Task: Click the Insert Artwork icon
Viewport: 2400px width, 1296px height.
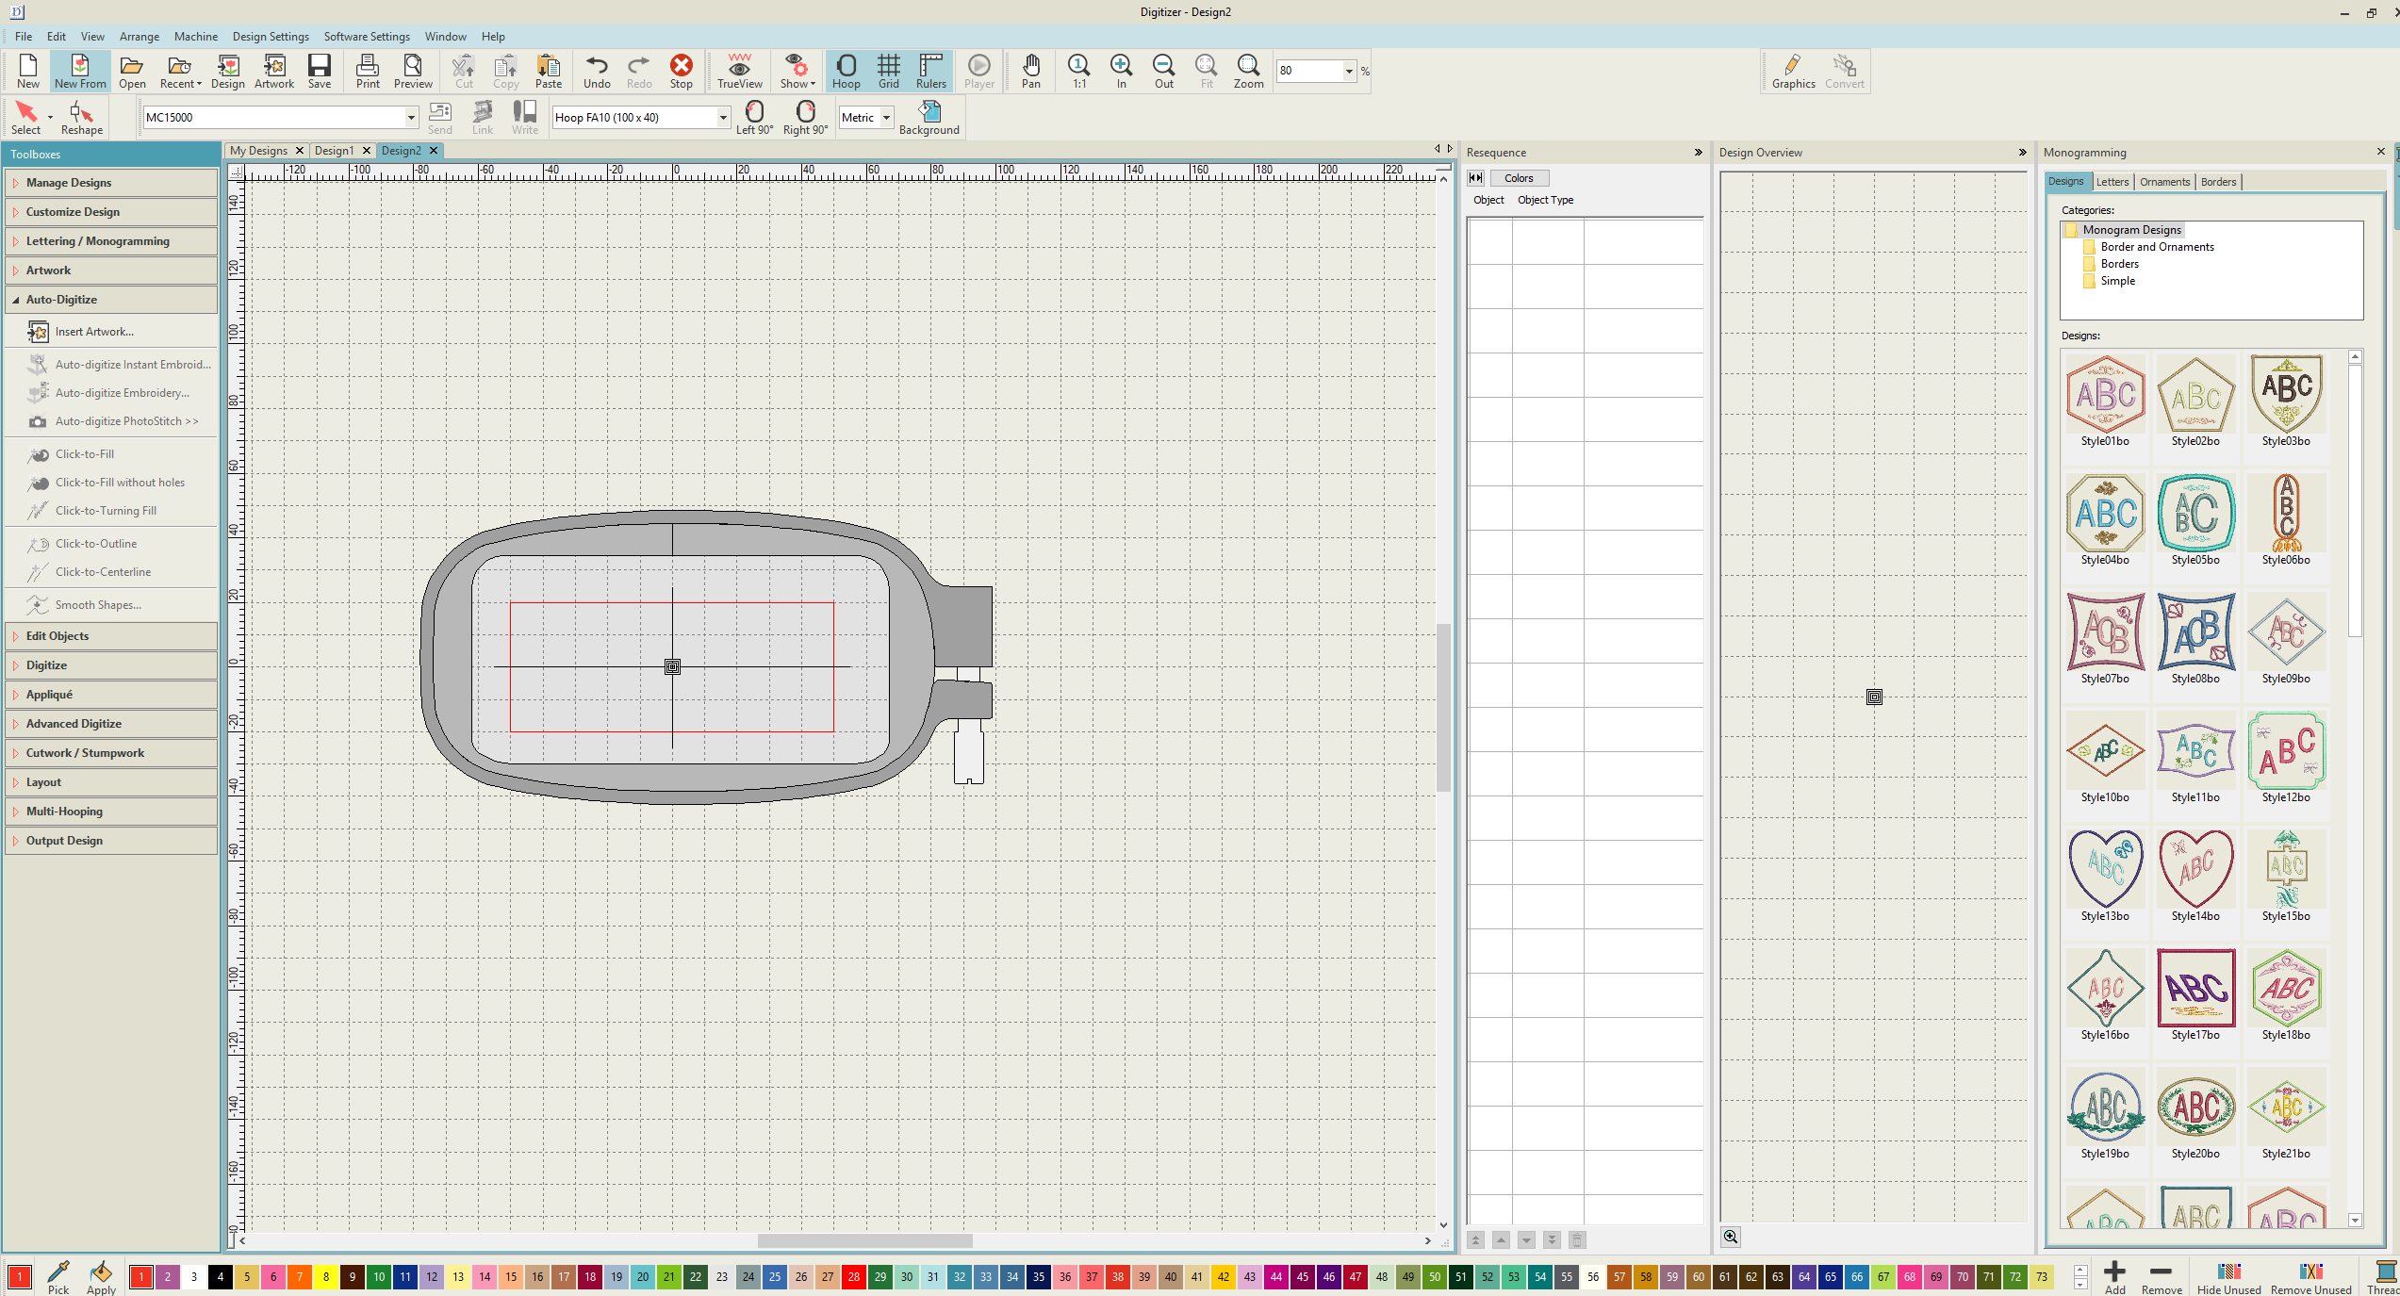Action: click(38, 332)
